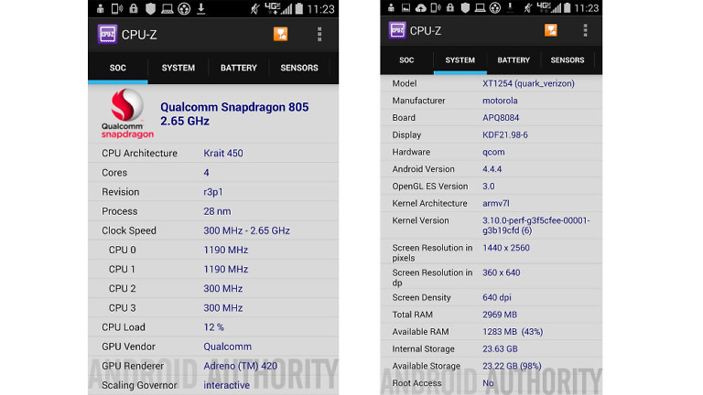Open the three-dot overflow menu in left screenshot
Viewport: 703px width, 395px height.
pos(319,34)
